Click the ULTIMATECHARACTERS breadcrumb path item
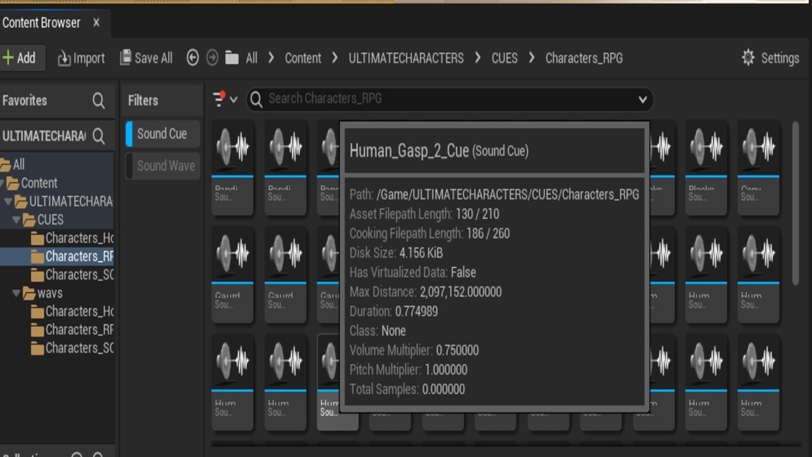 406,58
